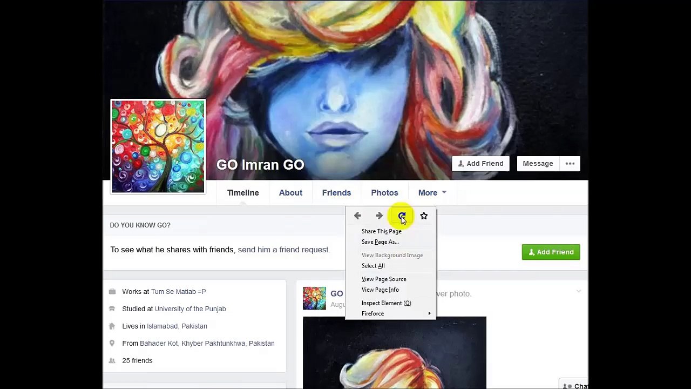
Task: Open the Timeline tab
Action: click(243, 193)
